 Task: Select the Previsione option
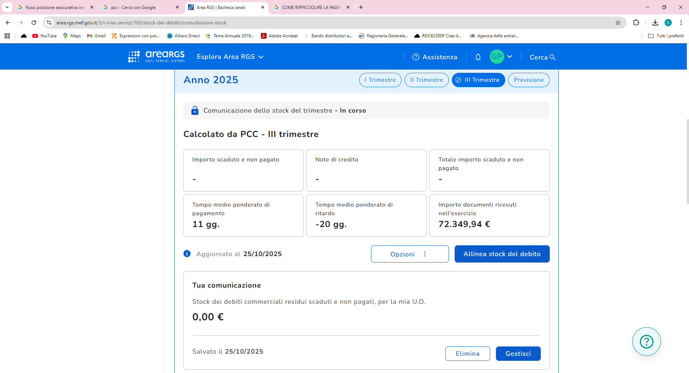pyautogui.click(x=529, y=80)
